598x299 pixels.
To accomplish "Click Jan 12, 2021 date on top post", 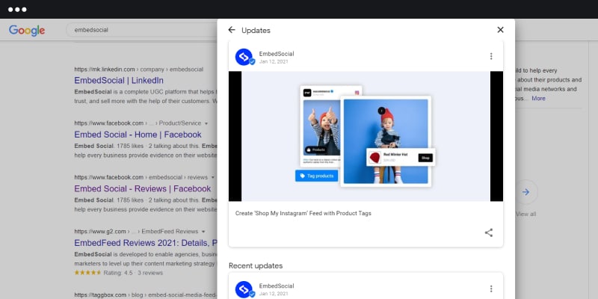I will click(274, 62).
